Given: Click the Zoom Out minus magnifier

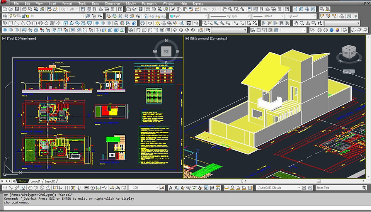Looking at the screenshot, I should click(242, 23).
